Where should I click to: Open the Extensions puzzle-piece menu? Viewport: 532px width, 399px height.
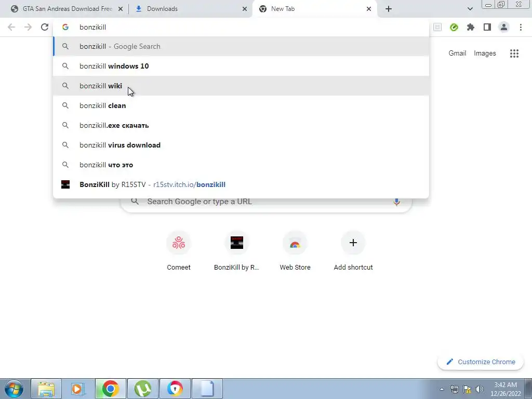click(x=471, y=27)
